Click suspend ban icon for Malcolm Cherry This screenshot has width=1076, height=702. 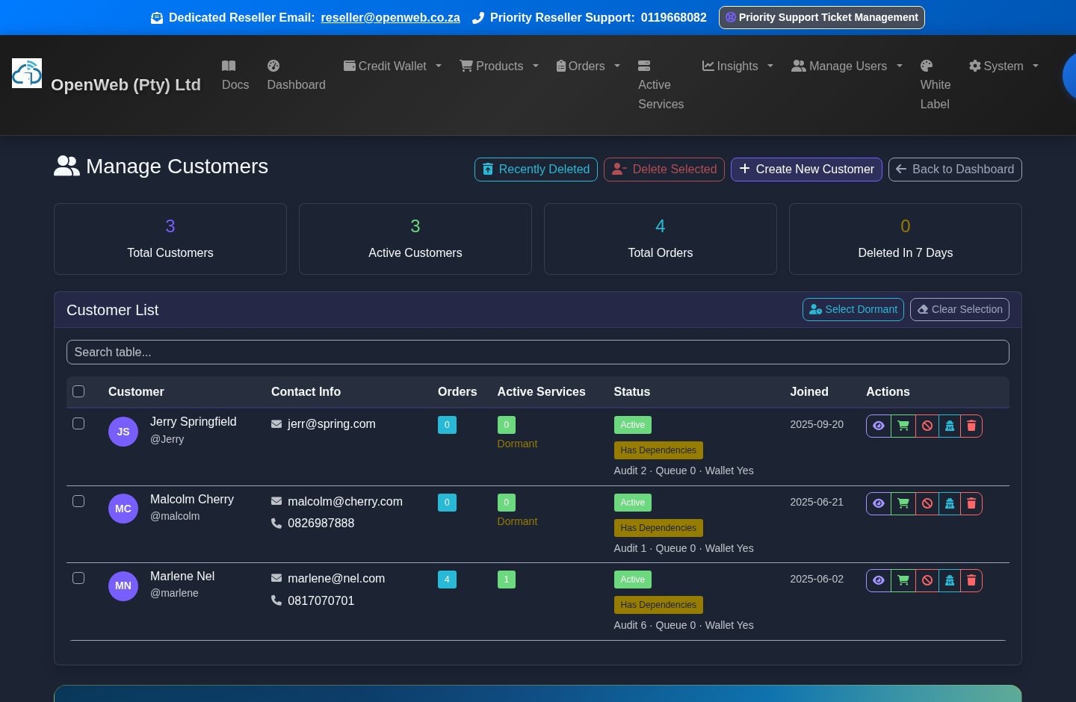coord(927,503)
